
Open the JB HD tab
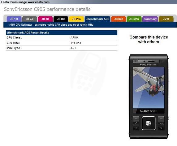point(61,19)
